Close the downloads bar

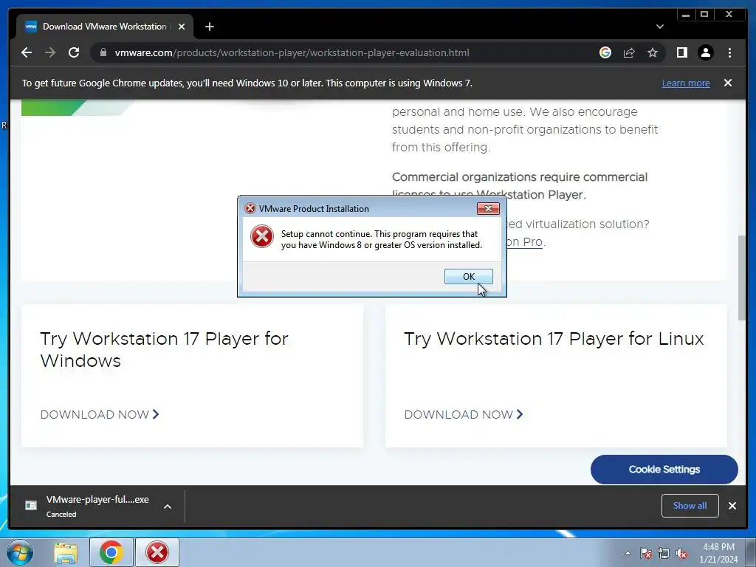click(x=732, y=505)
